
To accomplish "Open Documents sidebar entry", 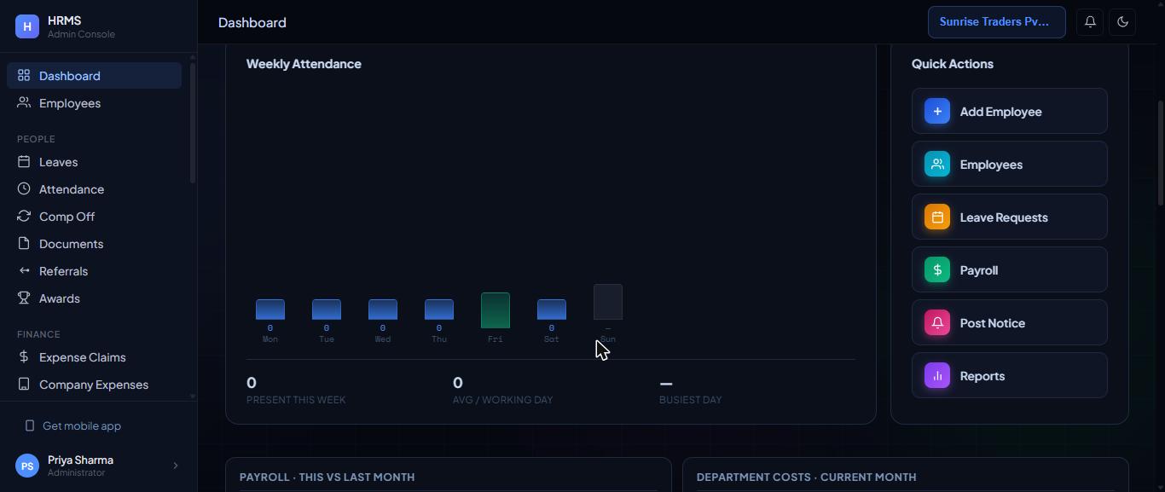I will [x=94, y=244].
